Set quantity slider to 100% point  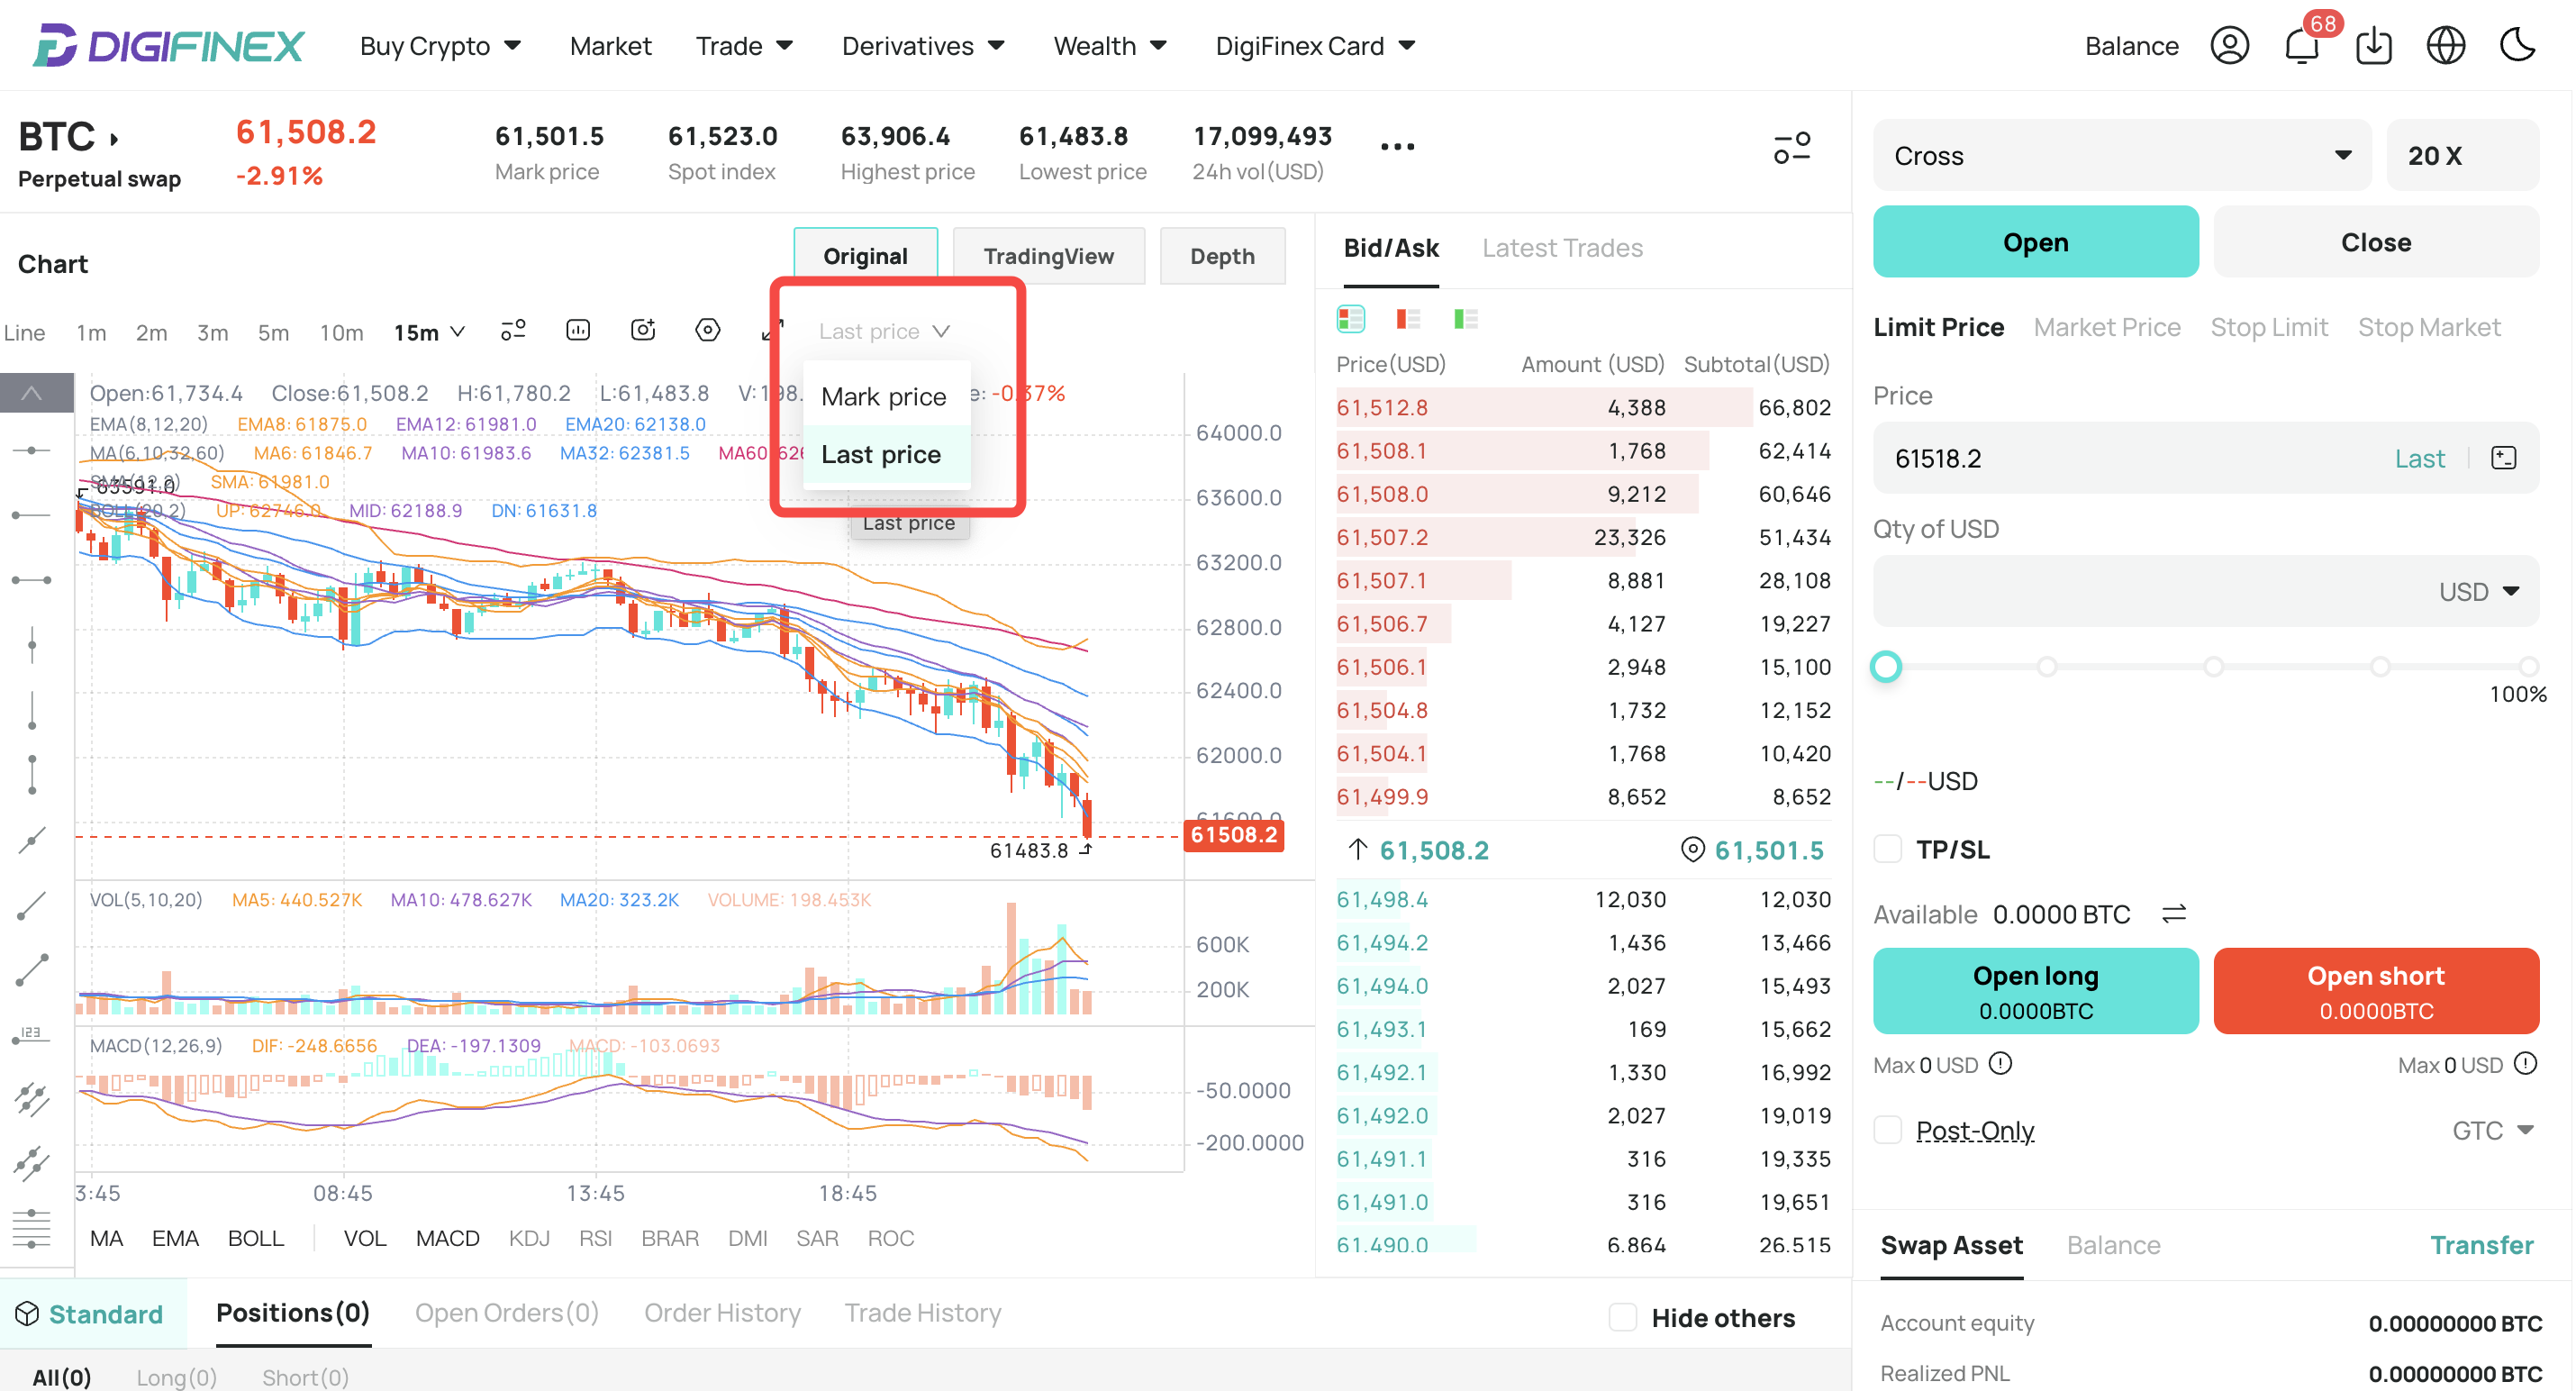(2528, 666)
